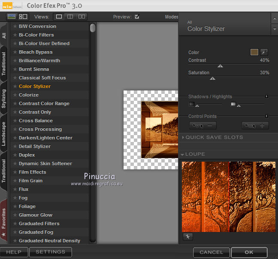Expand the Shadows / Highlights arrow
This screenshot has width=278, height=259.
pos(266,96)
